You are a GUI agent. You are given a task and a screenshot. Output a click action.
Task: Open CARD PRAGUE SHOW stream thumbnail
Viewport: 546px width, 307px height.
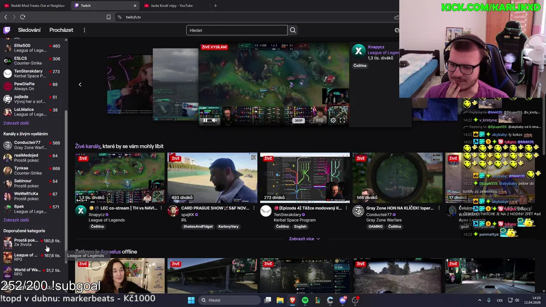point(212,178)
